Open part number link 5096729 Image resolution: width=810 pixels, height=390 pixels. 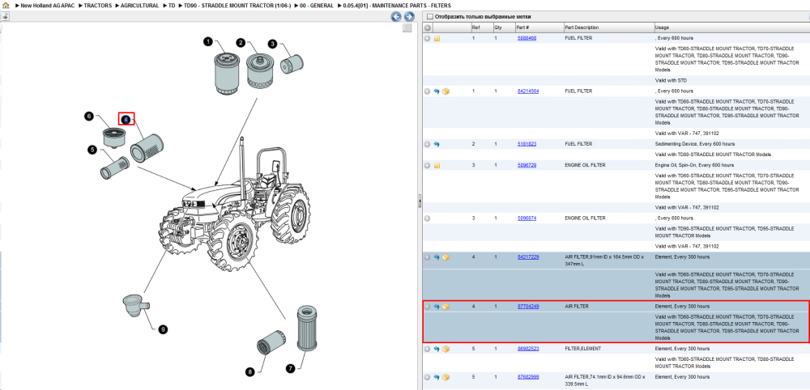(x=527, y=165)
